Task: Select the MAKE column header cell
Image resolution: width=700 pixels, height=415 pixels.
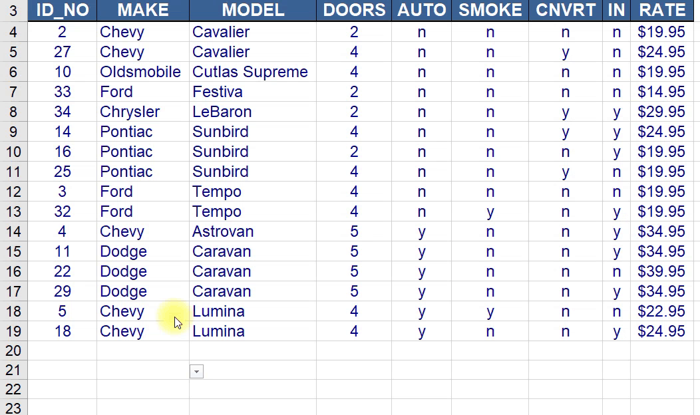Action: [143, 10]
